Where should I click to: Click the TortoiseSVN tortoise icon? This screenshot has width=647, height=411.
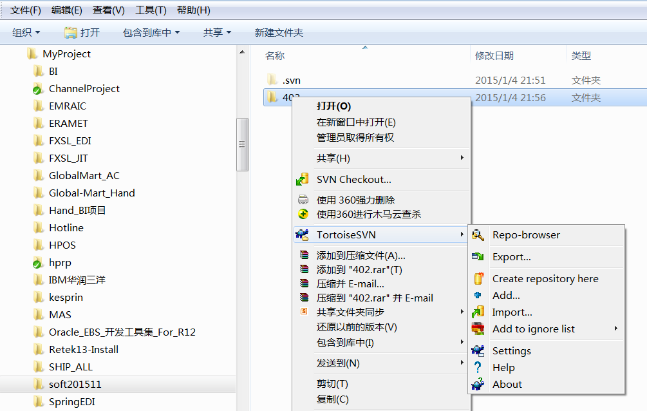click(x=302, y=234)
